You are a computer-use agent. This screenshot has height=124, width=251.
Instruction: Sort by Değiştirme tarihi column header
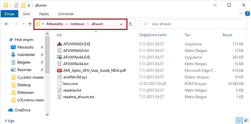[x=160, y=35]
